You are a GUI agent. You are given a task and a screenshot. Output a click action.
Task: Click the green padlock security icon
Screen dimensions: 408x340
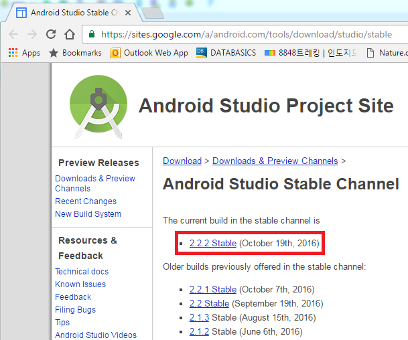(x=92, y=33)
